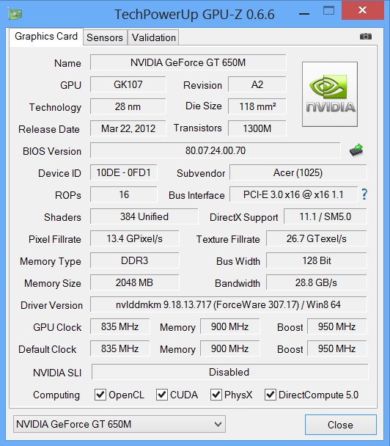Switch to the Sensors tab

105,37
